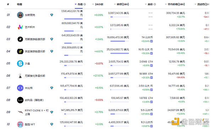Open the 酷猫 NFT name link

pyautogui.click(x=30, y=124)
